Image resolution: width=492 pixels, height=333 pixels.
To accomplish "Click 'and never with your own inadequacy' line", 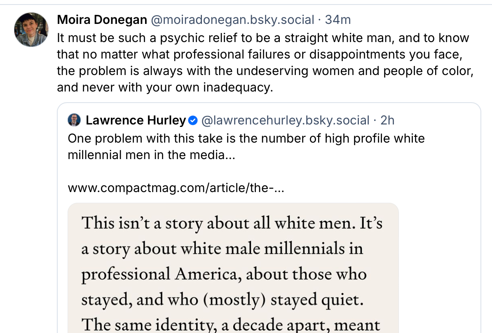I will click(165, 88).
